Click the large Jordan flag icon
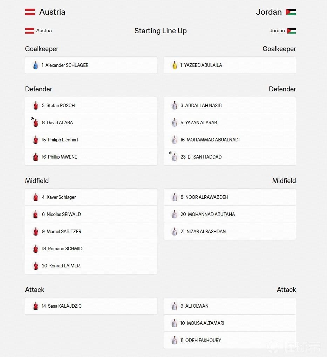Screen dimensions: 327x357 click(x=291, y=12)
